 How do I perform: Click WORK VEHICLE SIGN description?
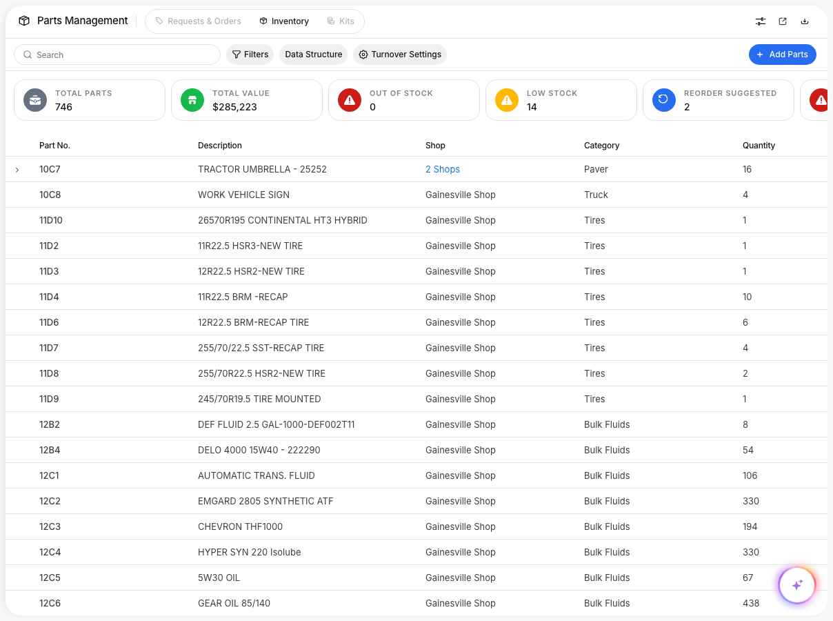point(243,195)
